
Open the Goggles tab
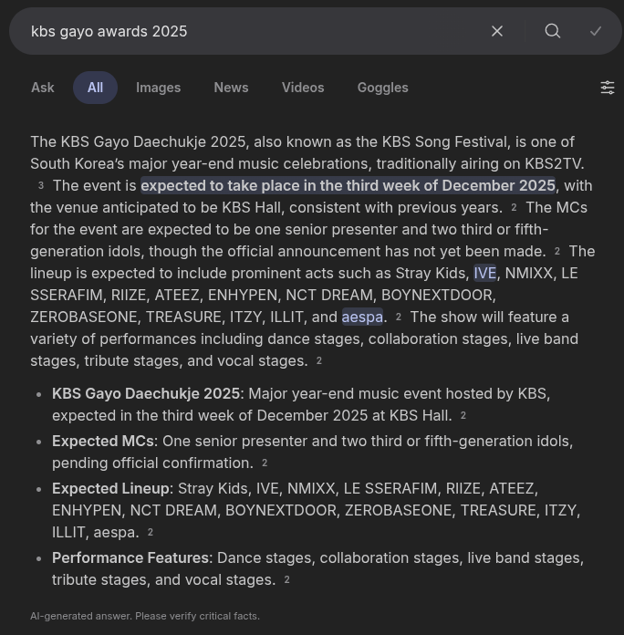[x=382, y=88]
